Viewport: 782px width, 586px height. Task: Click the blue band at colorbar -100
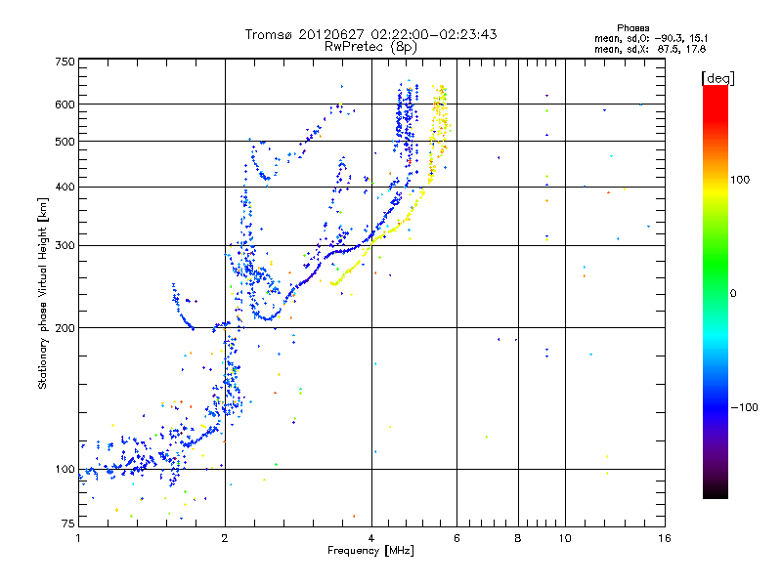(x=716, y=406)
